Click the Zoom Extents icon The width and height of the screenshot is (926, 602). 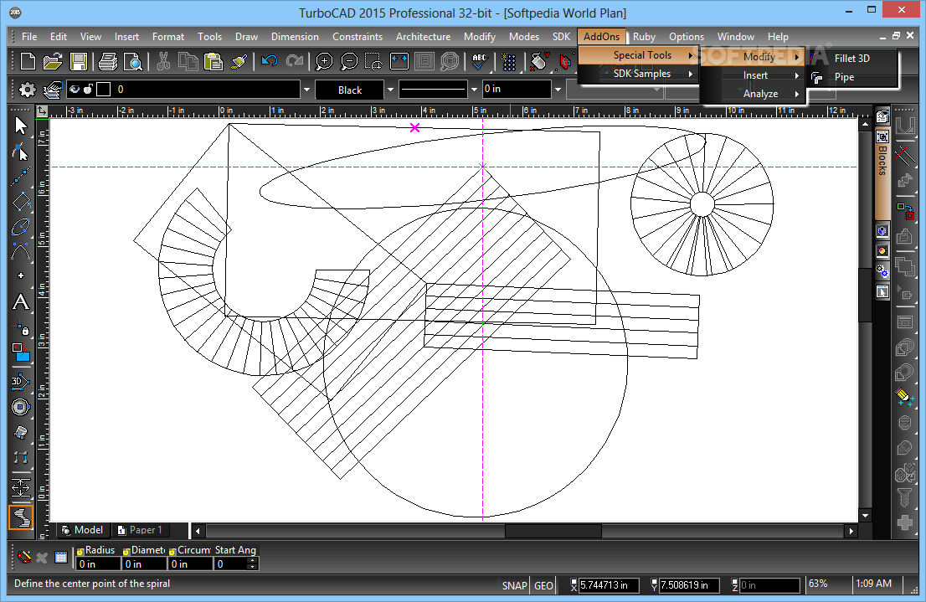pos(399,61)
